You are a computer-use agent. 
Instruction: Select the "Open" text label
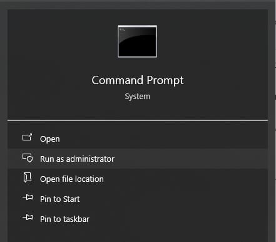(50, 139)
